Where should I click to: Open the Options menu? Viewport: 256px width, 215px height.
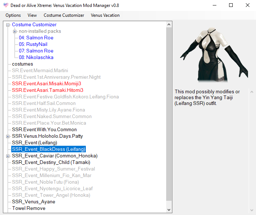(x=13, y=15)
